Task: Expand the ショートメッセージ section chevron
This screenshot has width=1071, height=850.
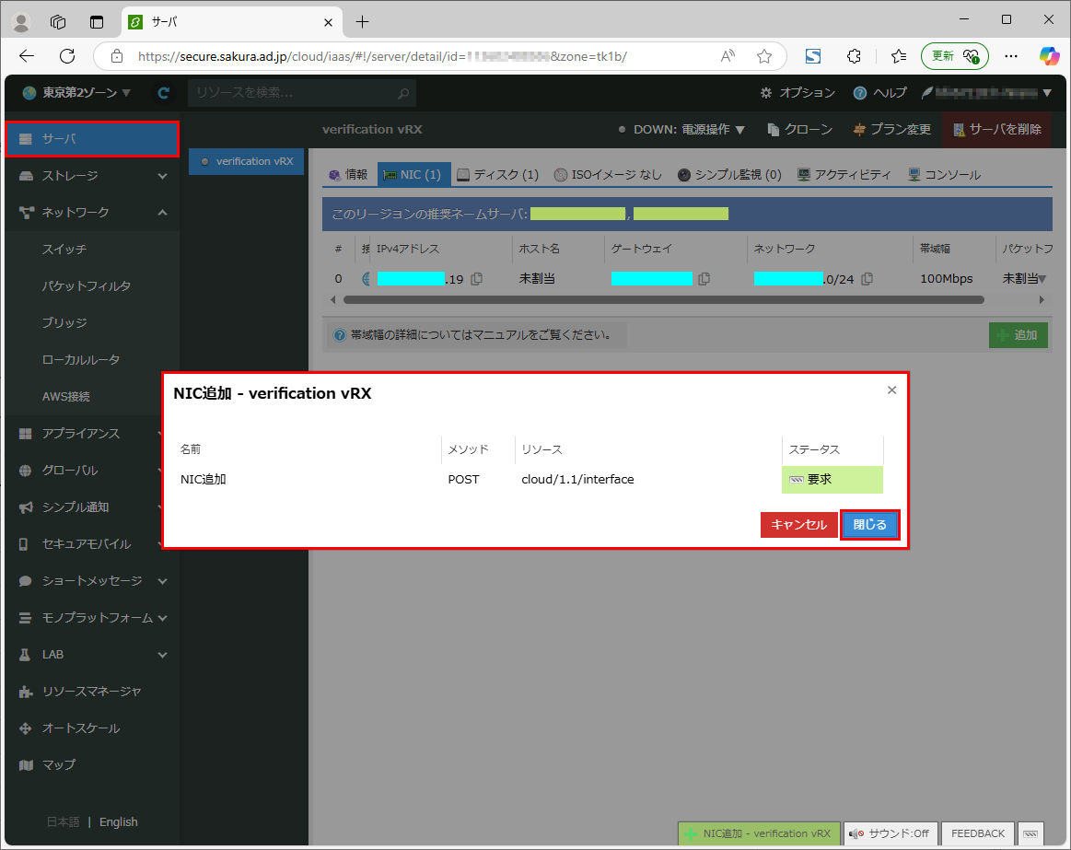Action: (x=163, y=581)
